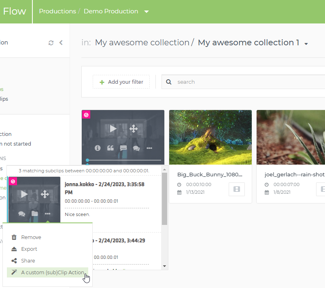Click the 00:00:00:00 - 00:00:00:01 timecode range
Image resolution: width=325 pixels, height=288 pixels.
coord(91,201)
